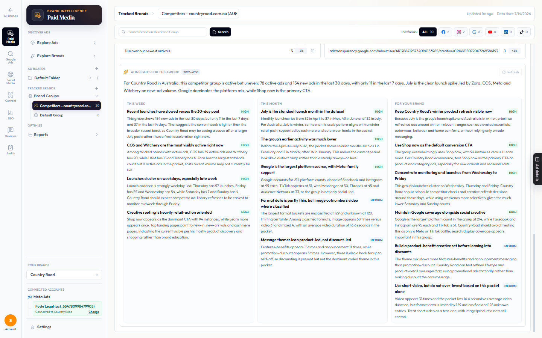The width and height of the screenshot is (542, 338).
Task: Expand Default Folder chevron
Action: pyautogui.click(x=90, y=78)
